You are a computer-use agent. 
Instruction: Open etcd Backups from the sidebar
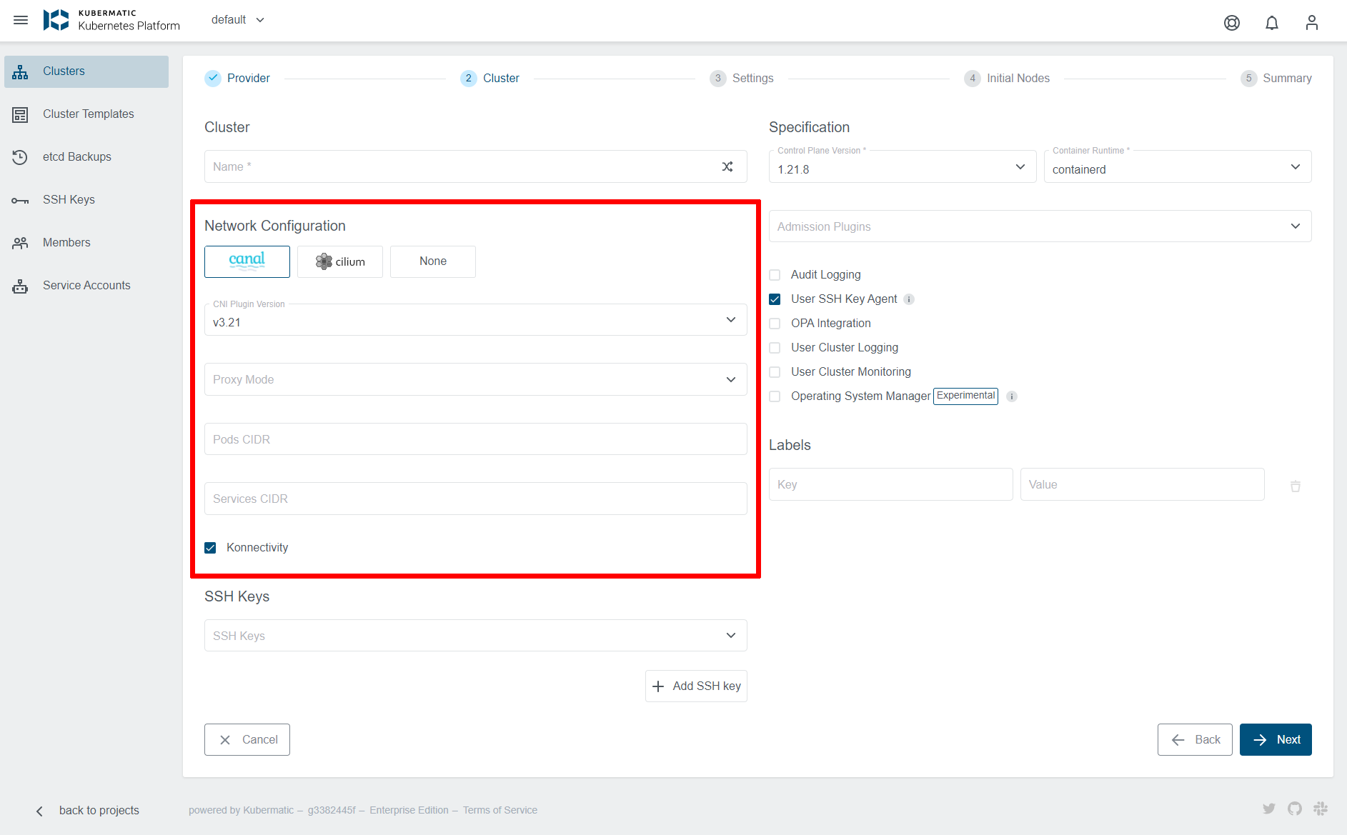pos(76,156)
